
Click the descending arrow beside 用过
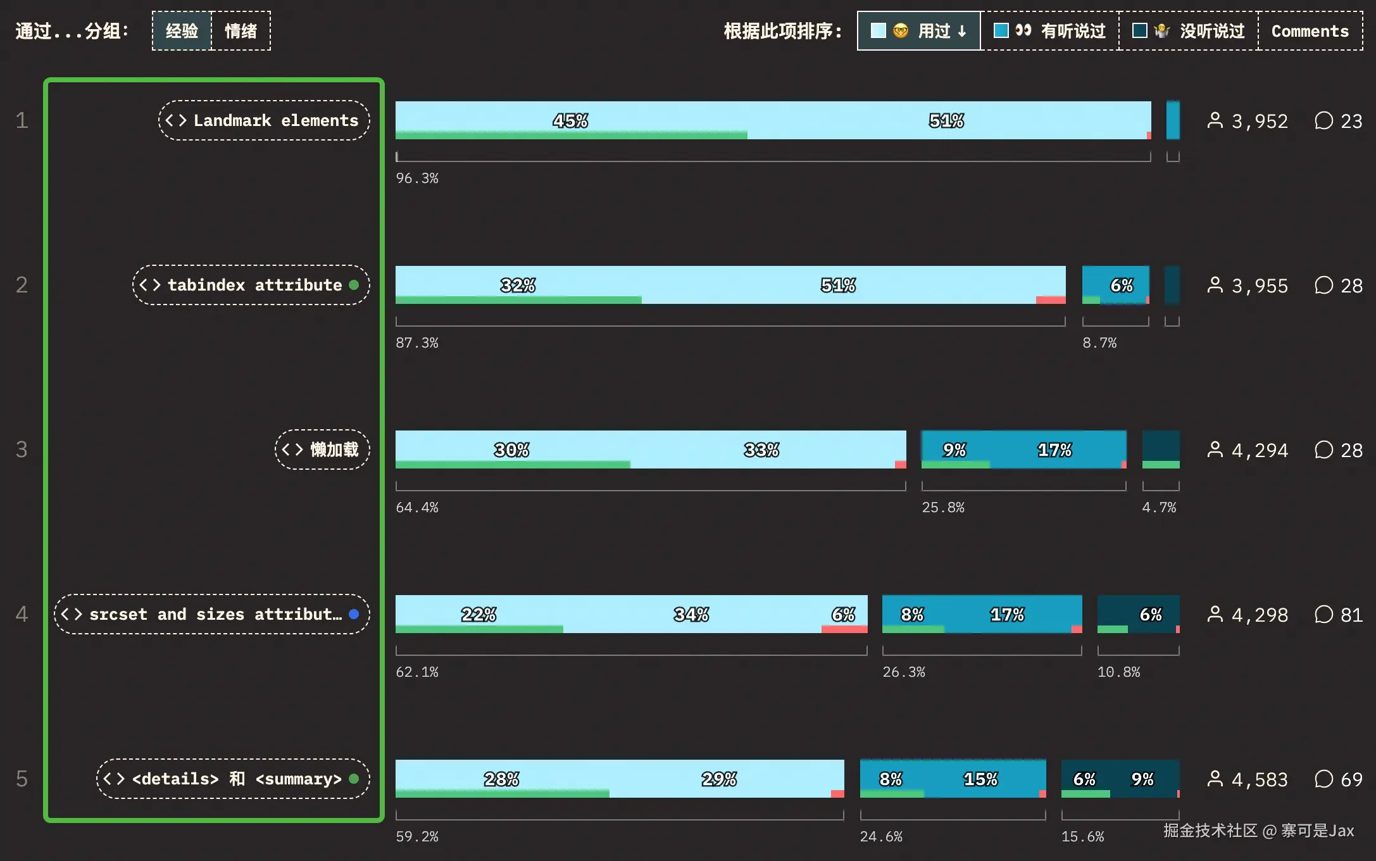click(x=962, y=31)
